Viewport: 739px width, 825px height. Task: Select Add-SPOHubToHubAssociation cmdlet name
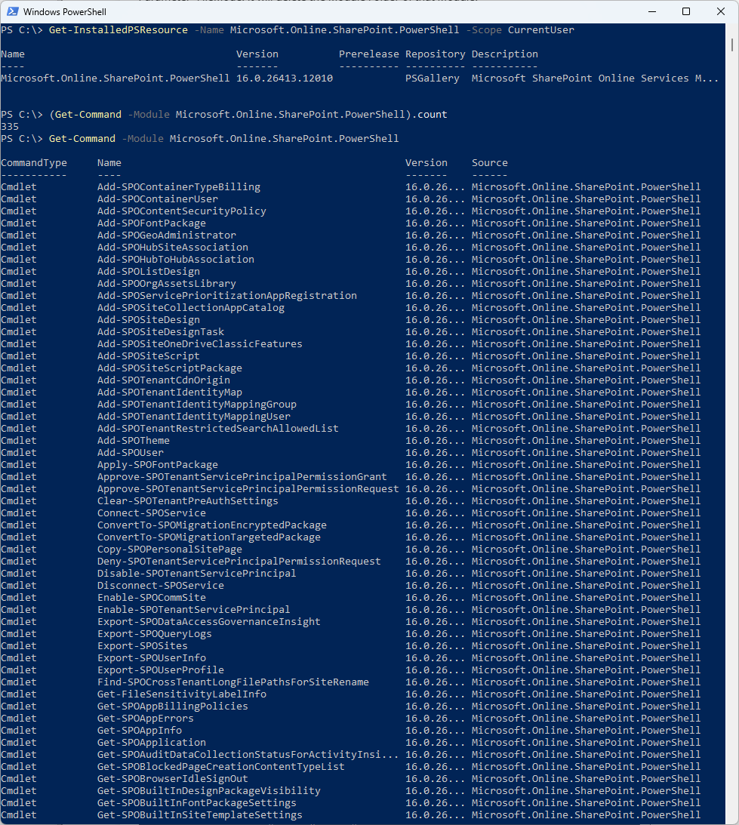point(176,260)
